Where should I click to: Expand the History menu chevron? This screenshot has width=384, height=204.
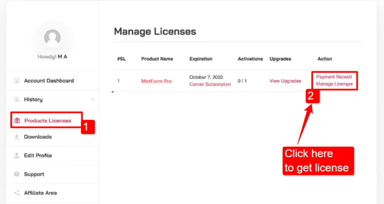(92, 100)
